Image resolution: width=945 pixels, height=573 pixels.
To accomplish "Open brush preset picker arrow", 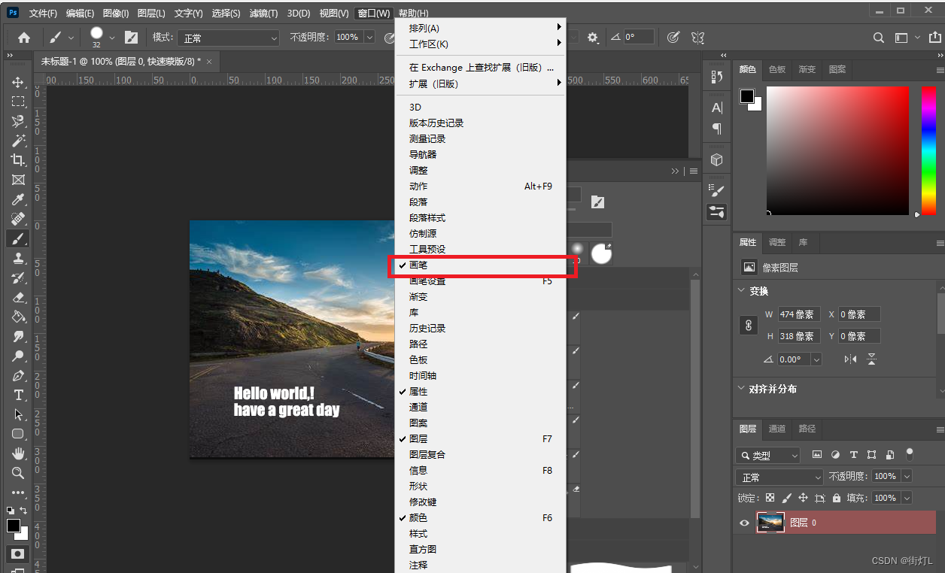I will coord(112,37).
